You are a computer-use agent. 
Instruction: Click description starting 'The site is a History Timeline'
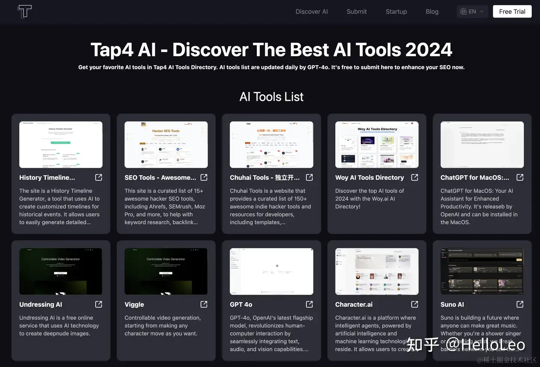click(x=60, y=206)
